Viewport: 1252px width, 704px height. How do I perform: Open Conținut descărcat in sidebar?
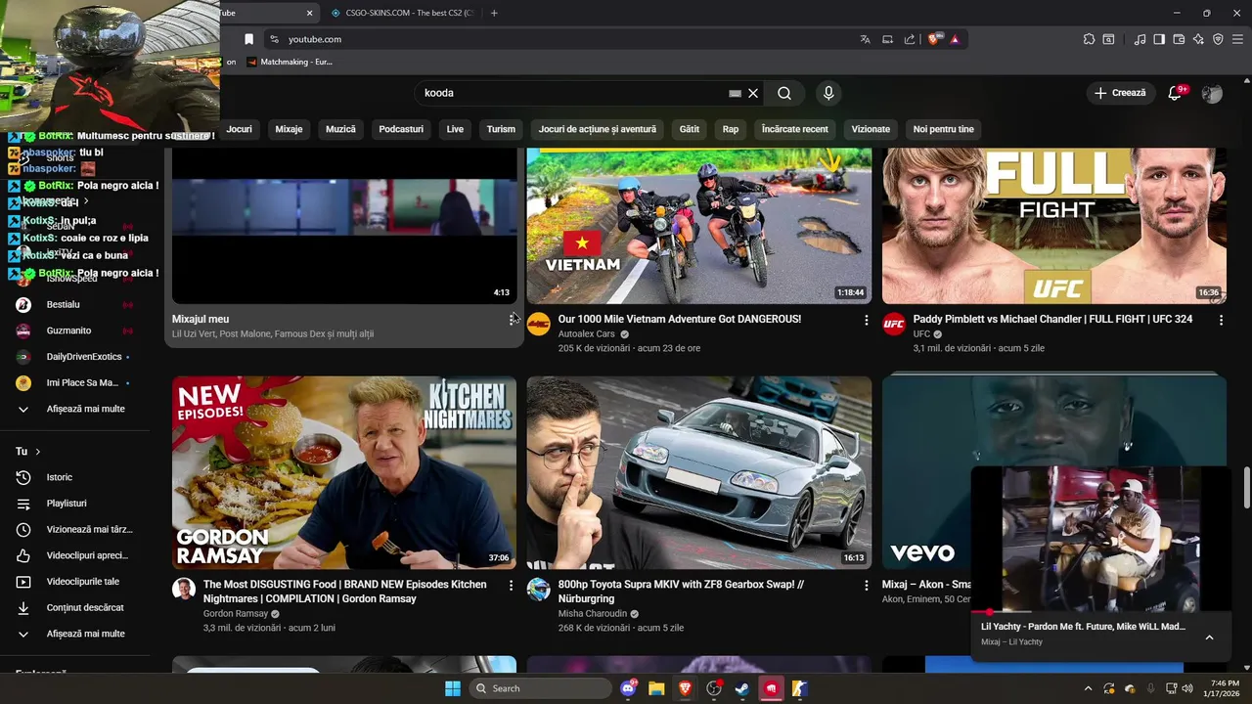coord(75,607)
